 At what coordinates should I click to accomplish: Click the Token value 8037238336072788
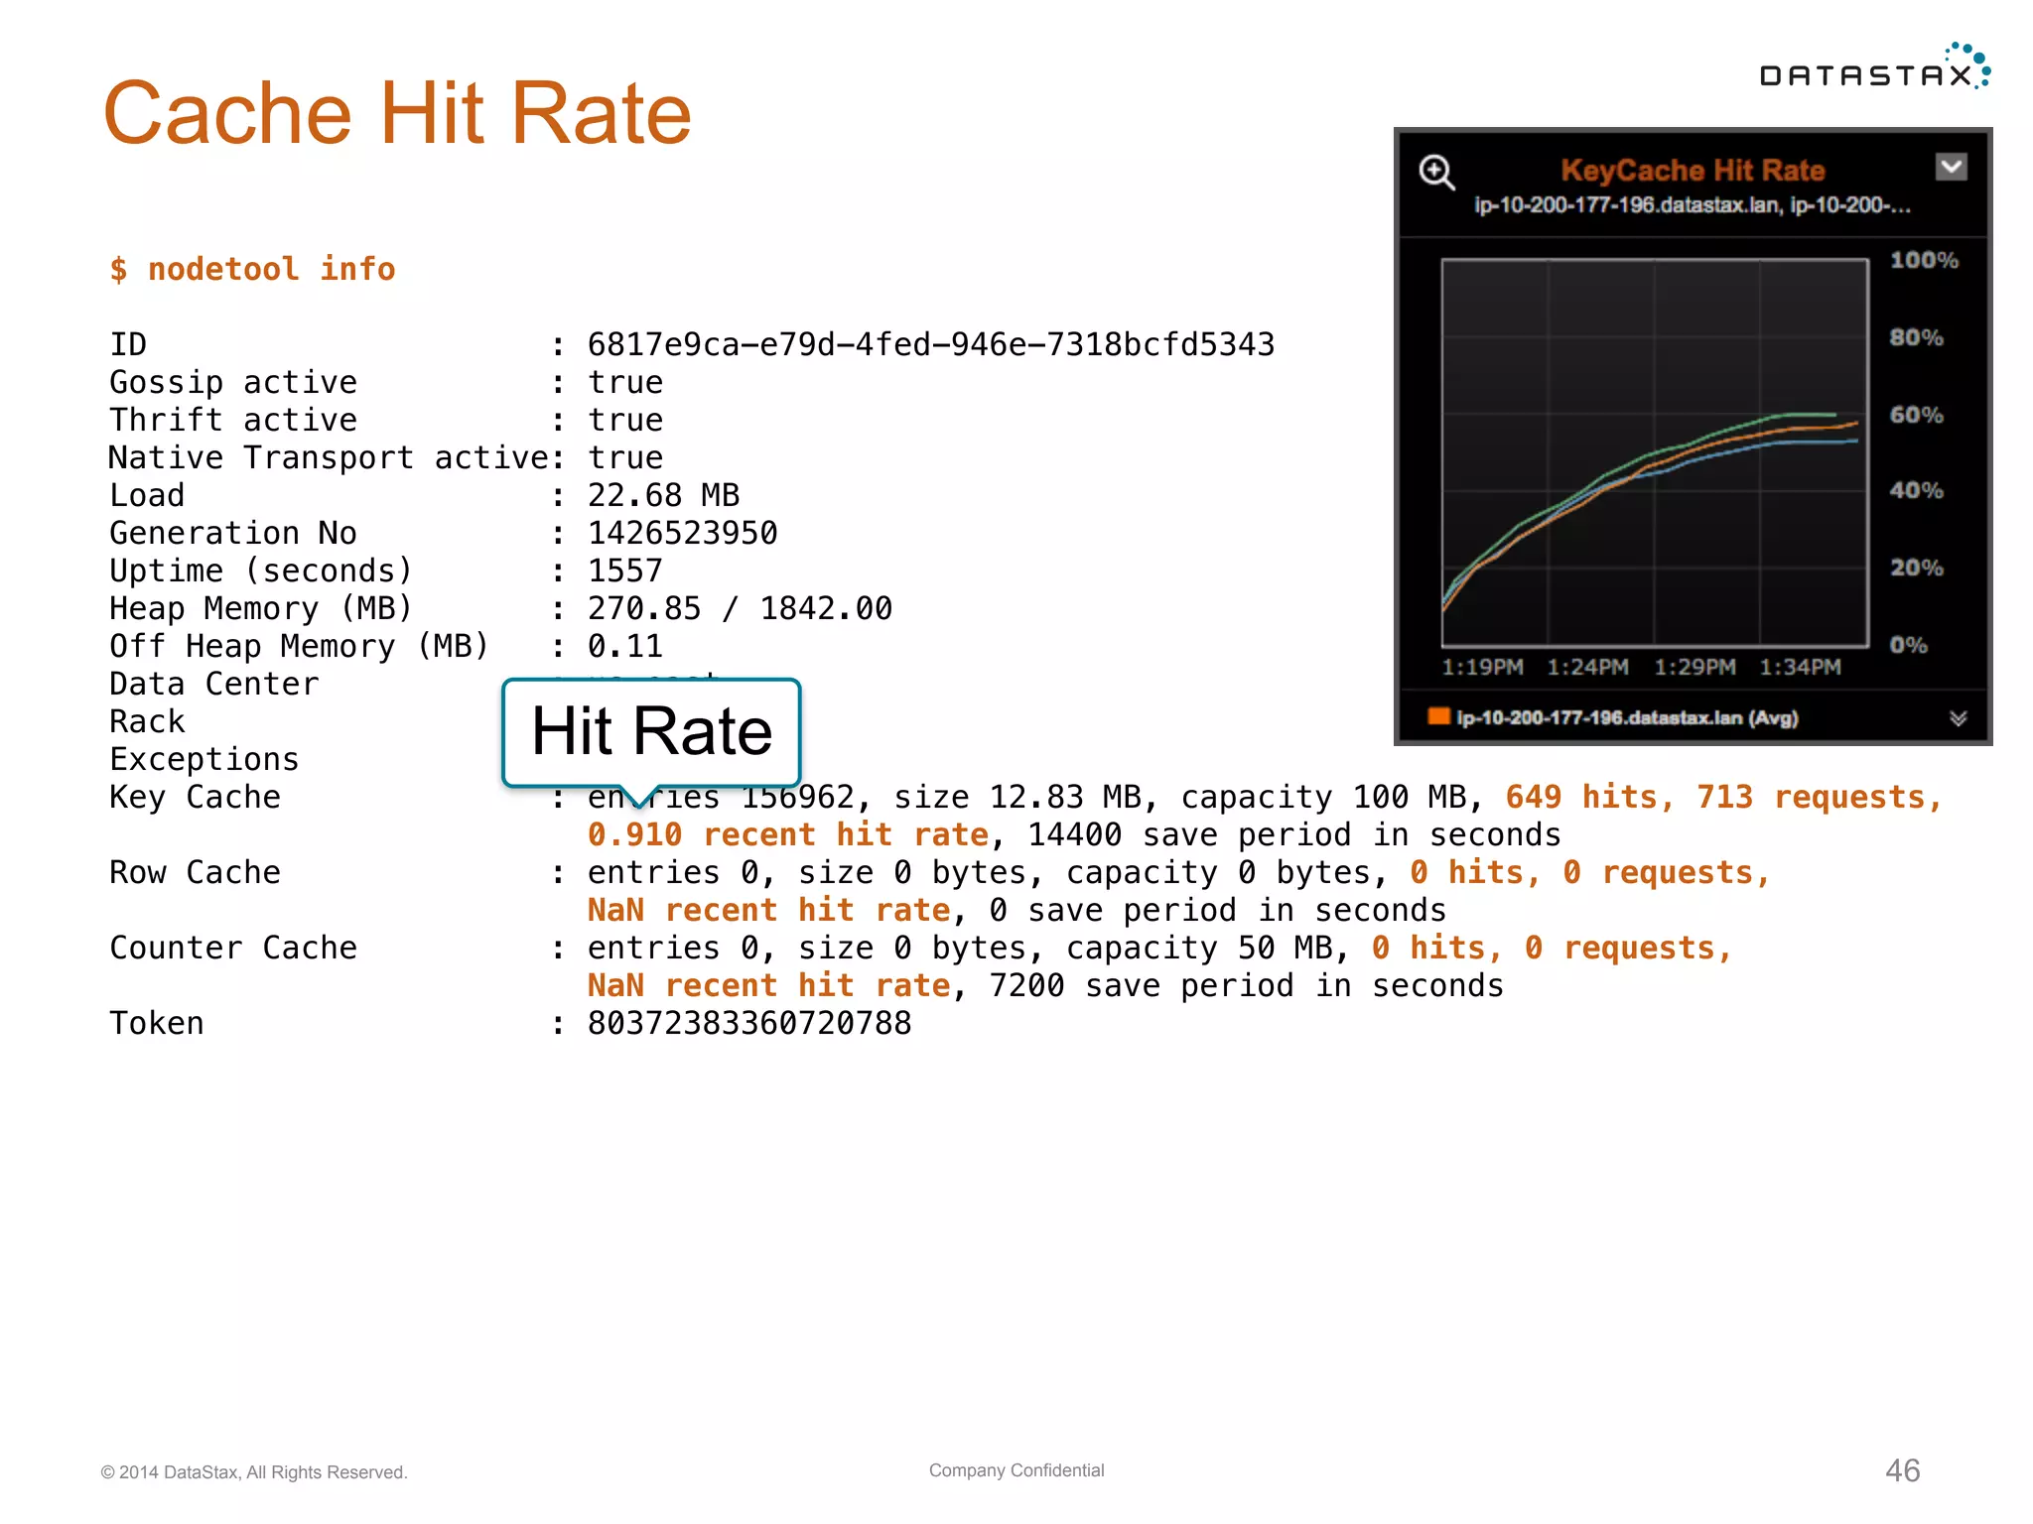(x=749, y=1023)
